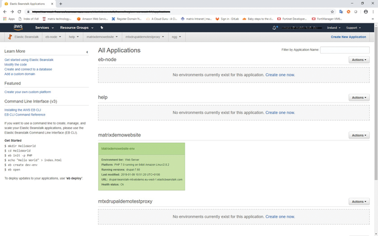Open EB CLI Command Reference
Viewport: 378px width, 236px height.
25,115
